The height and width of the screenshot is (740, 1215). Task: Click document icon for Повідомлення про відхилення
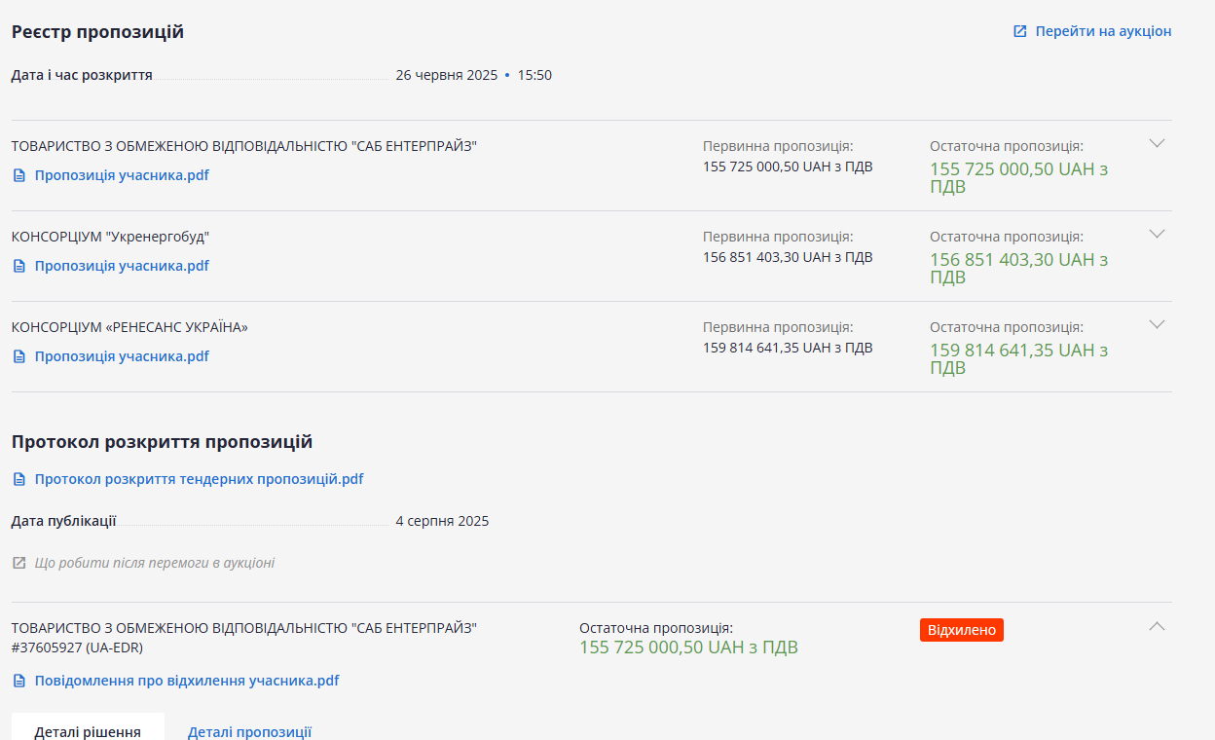coord(18,681)
